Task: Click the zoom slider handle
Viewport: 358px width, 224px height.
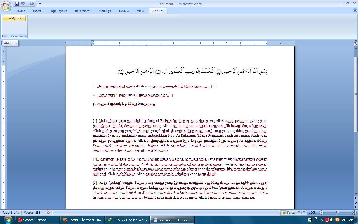Action: pyautogui.click(x=338, y=213)
